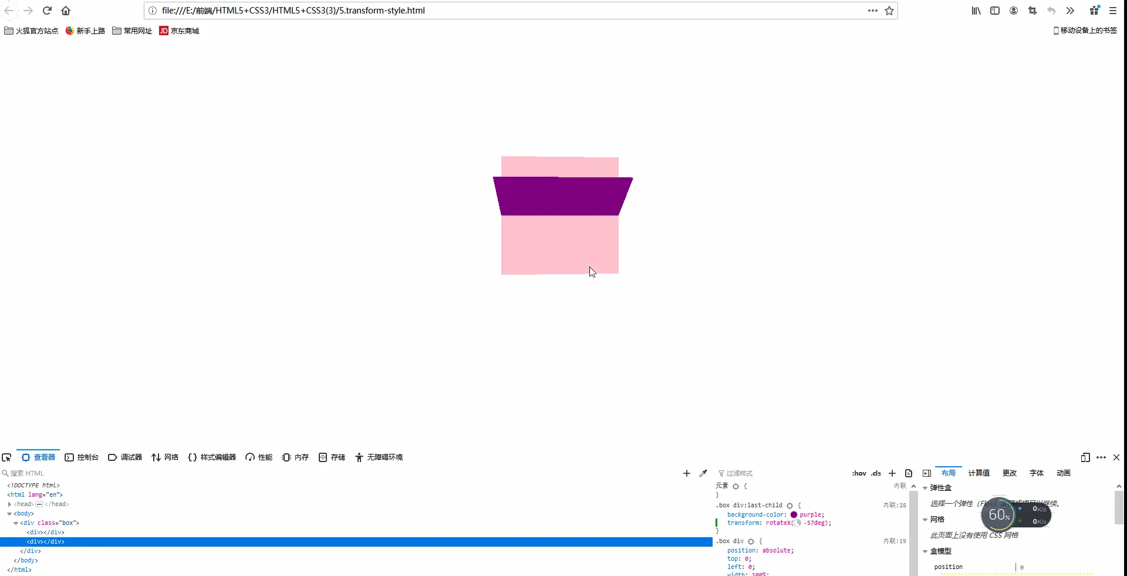Select the 字体 fonts tab

click(1037, 473)
